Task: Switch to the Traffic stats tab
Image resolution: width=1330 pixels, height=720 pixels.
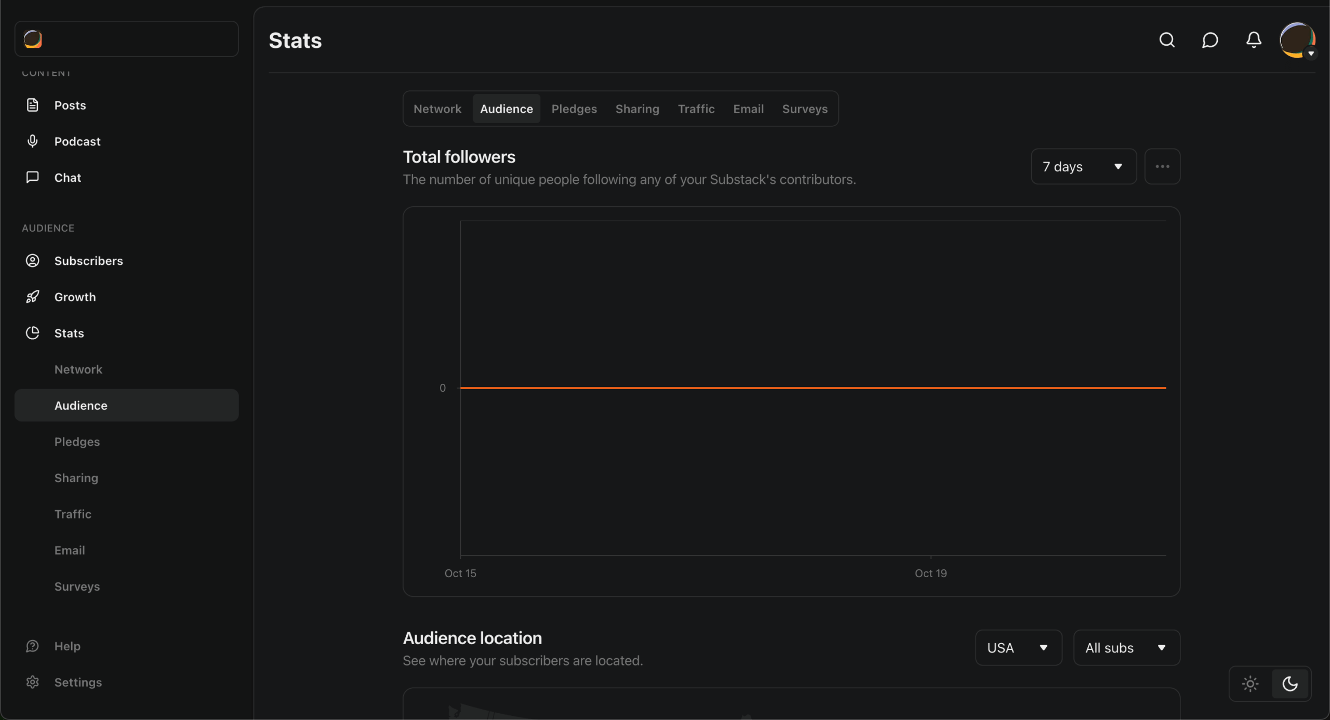Action: [696, 109]
